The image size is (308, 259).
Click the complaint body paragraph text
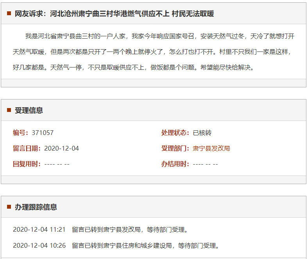(x=153, y=51)
